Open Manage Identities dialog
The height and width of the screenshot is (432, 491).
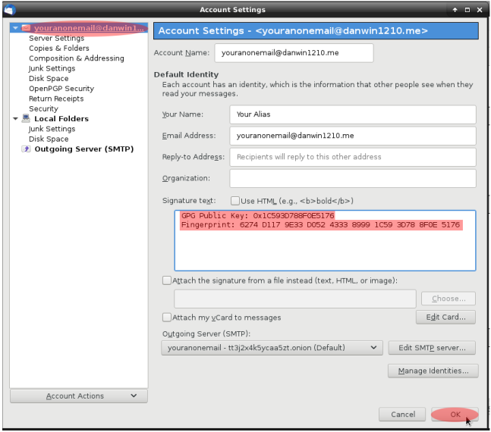(x=433, y=371)
